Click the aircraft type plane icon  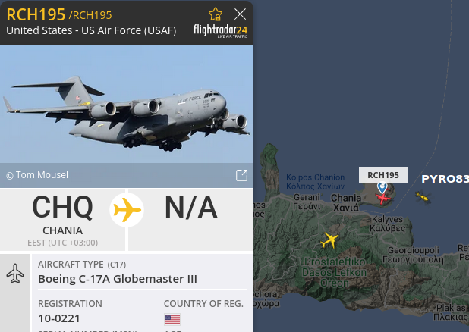[15, 273]
